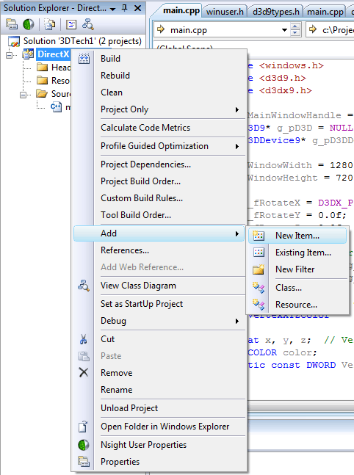This screenshot has height=475, width=354.
Task: Expand the Debug submenu arrow
Action: [x=237, y=321]
